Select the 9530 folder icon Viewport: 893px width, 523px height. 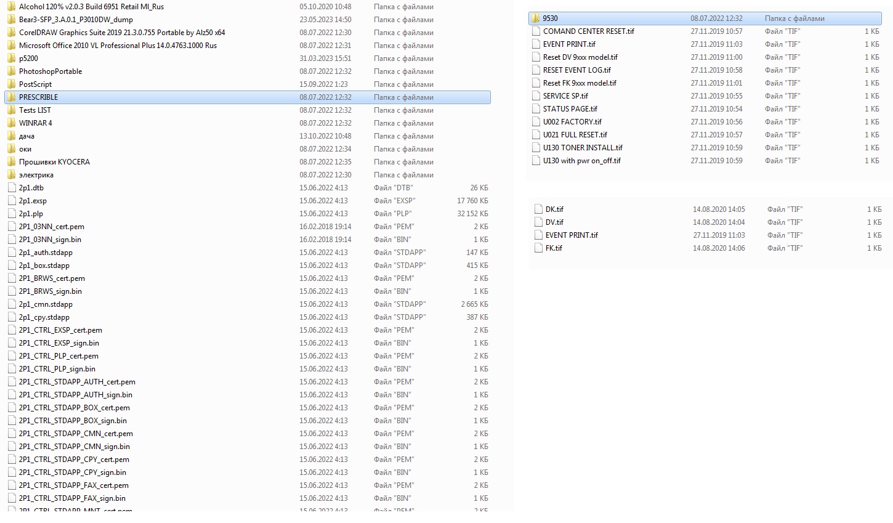coord(535,18)
